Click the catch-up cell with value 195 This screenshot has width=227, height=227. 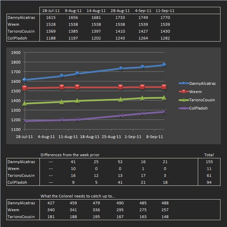(x=96, y=217)
